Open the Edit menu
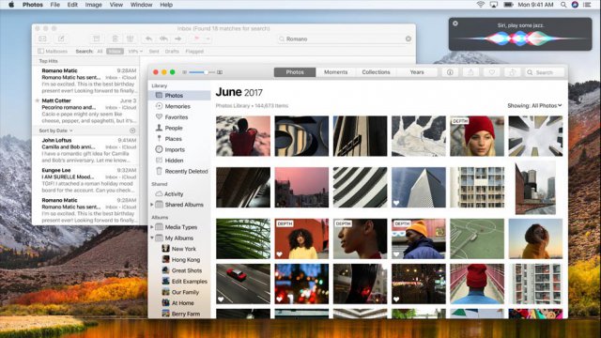This screenshot has height=338, width=601. [x=72, y=5]
